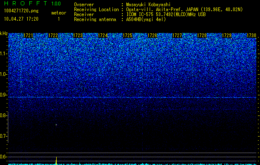This screenshot has height=165, width=260.
Task: Click the 'Receiving antenna' field label
Action: click(95, 19)
